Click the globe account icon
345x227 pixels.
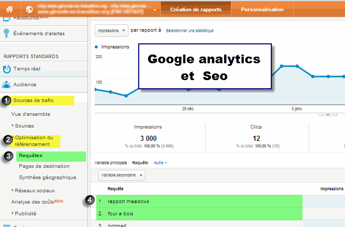(29, 9)
